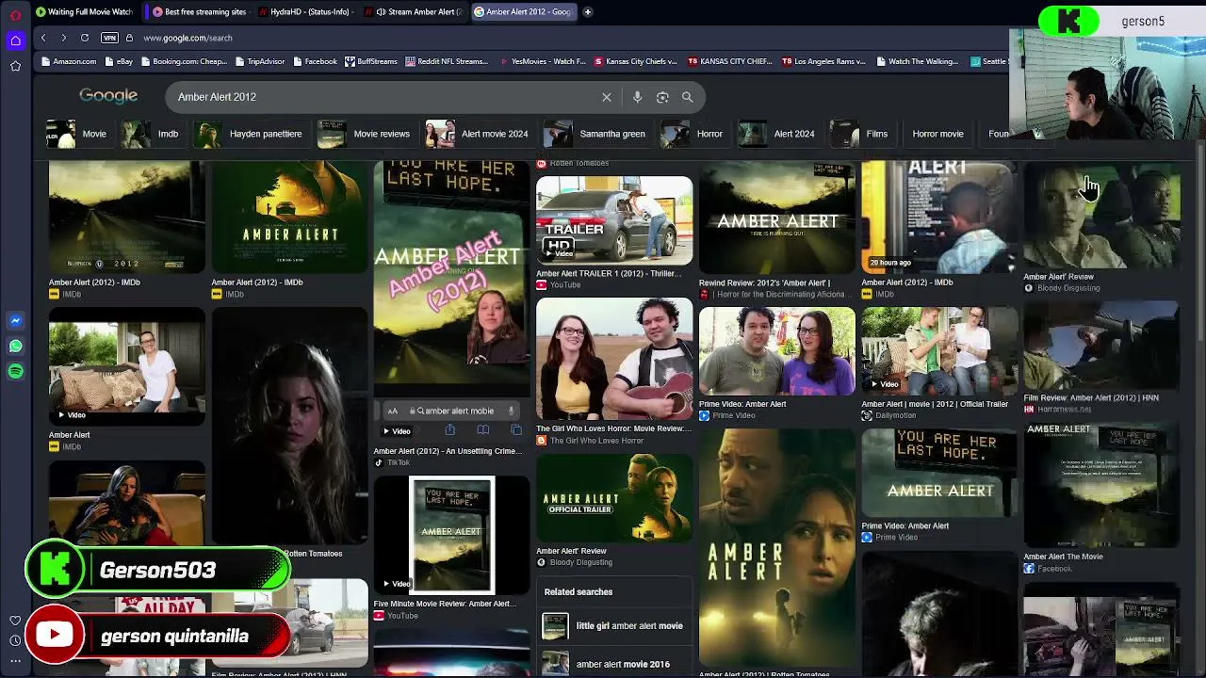Go back to the previous page

(x=43, y=38)
